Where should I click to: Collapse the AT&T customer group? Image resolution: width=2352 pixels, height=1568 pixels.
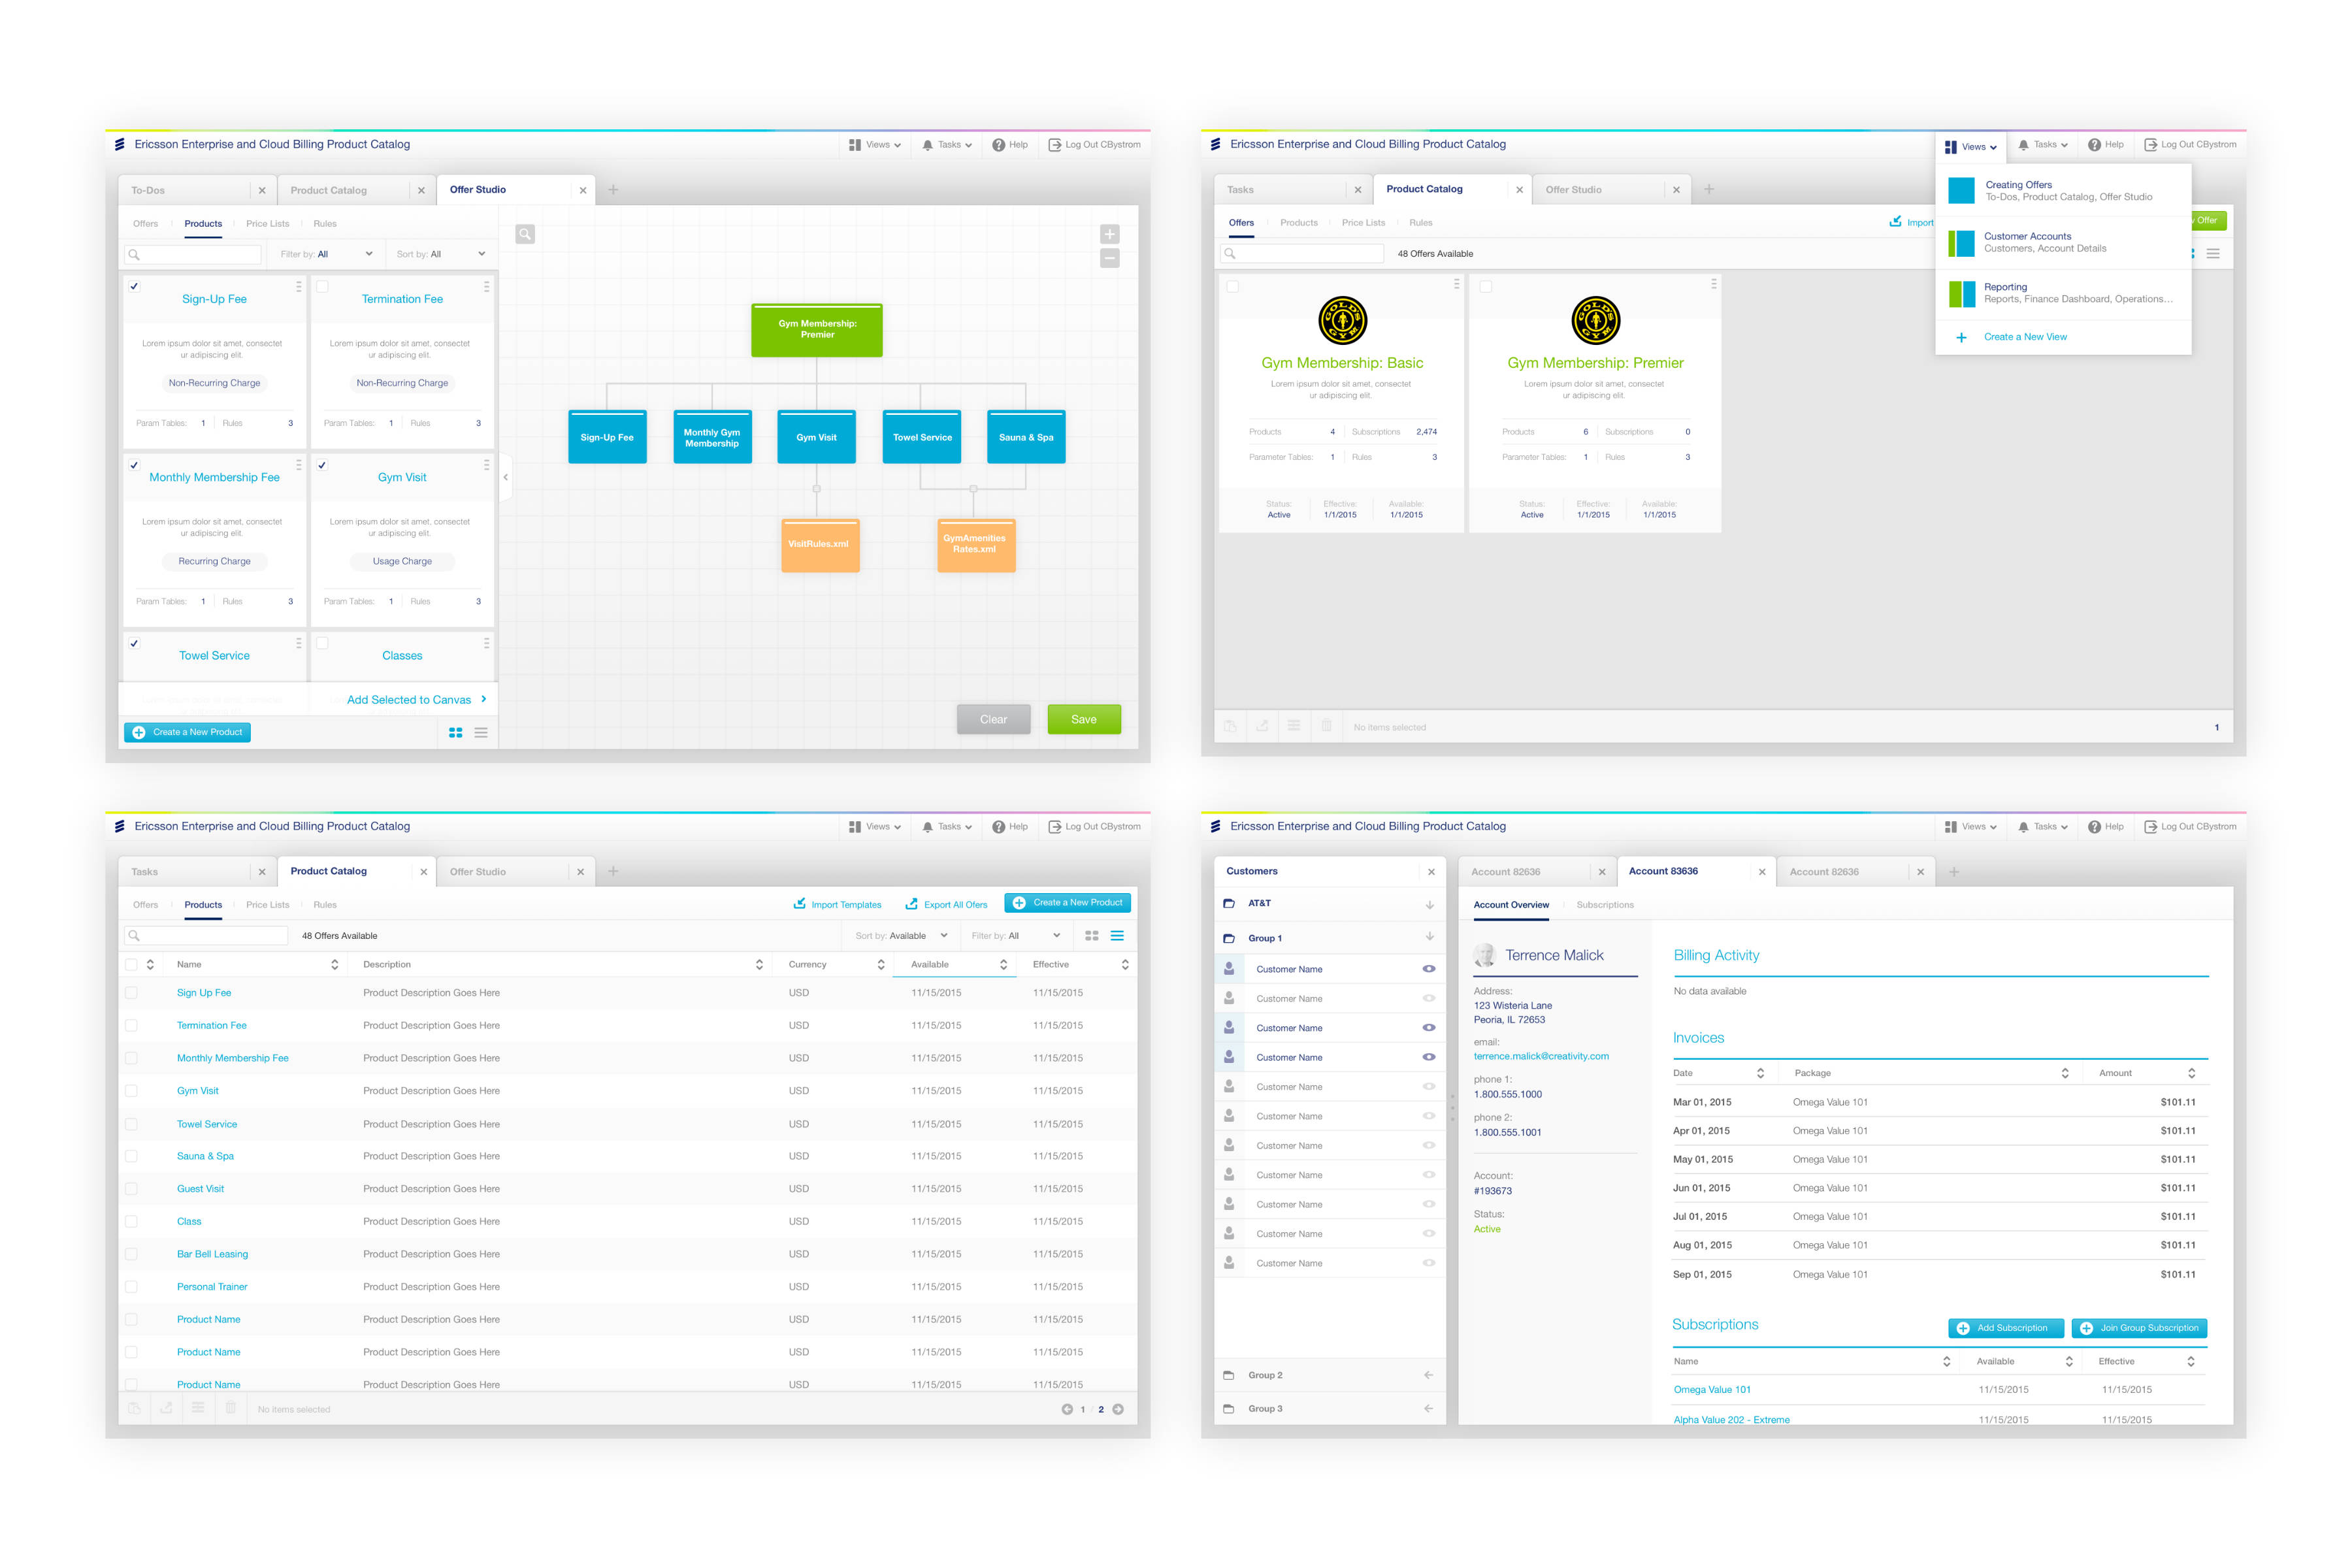(x=1429, y=904)
